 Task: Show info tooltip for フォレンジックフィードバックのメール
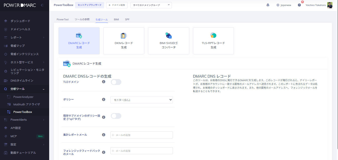pos(104,152)
